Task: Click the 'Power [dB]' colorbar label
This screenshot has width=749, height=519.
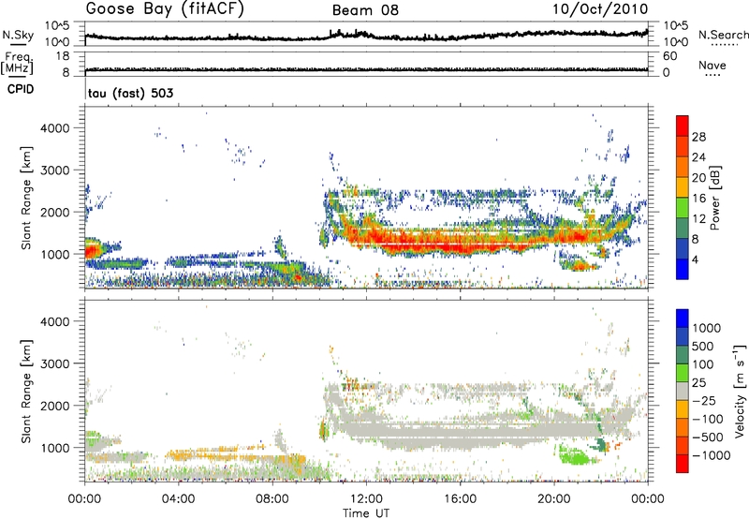Action: click(714, 199)
